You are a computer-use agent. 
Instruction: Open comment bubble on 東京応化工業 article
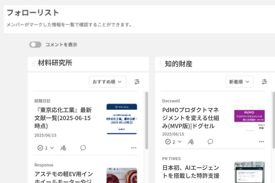point(83,148)
